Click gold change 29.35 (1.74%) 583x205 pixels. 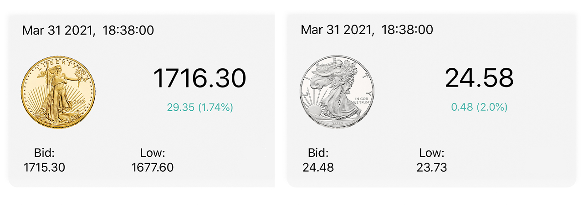point(200,108)
